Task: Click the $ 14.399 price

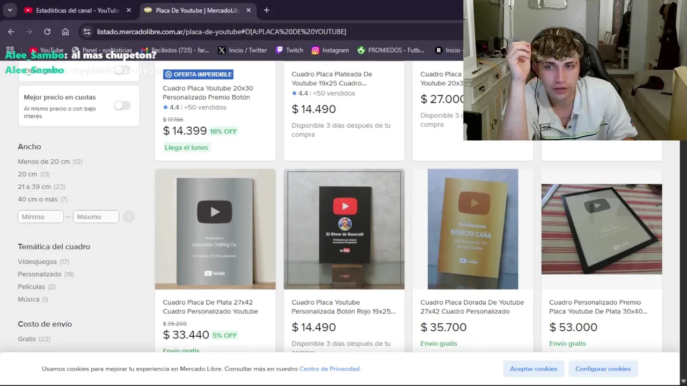Action: [x=185, y=131]
